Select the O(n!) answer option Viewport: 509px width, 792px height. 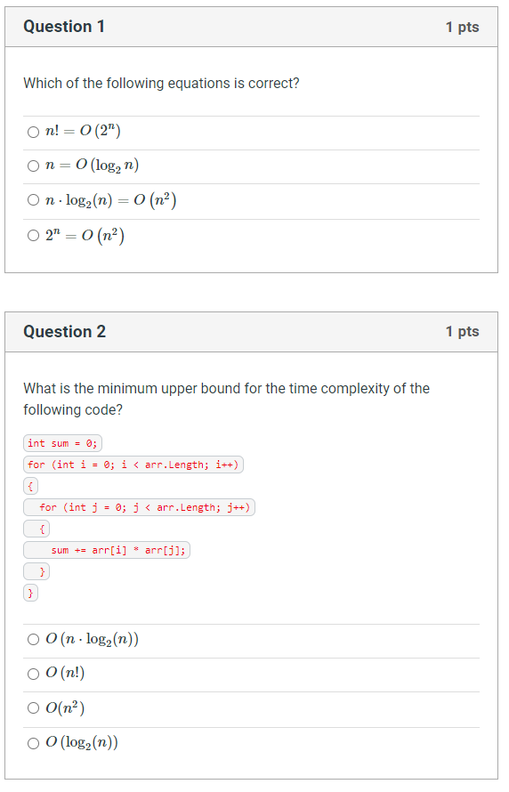[x=33, y=675]
